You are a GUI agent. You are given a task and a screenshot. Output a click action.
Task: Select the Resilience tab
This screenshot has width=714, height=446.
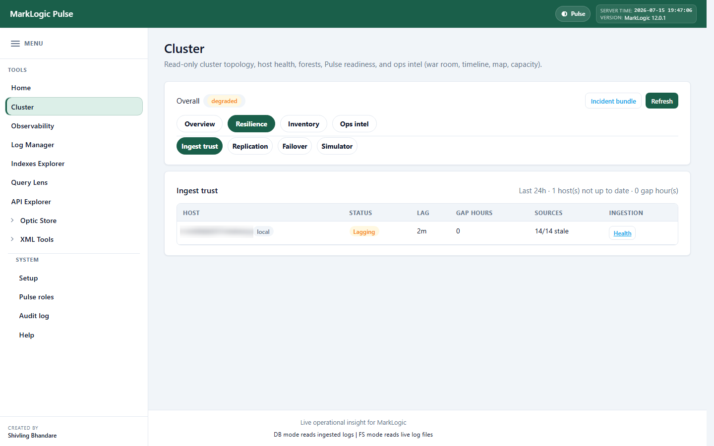tap(251, 124)
